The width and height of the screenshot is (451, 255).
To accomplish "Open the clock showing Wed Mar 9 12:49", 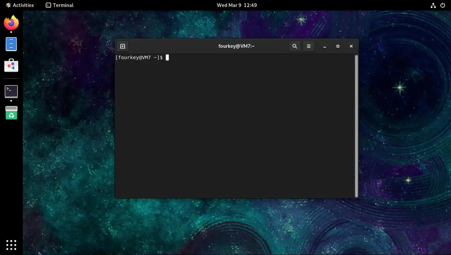I will click(x=237, y=5).
